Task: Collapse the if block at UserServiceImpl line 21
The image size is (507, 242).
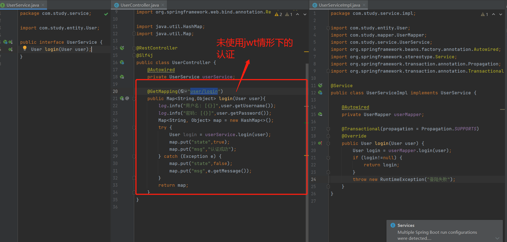Action: (328, 158)
